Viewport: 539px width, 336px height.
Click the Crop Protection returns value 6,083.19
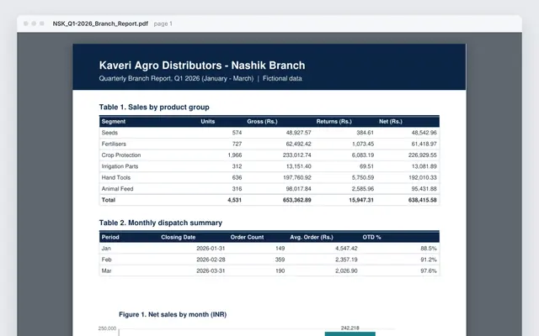click(363, 155)
